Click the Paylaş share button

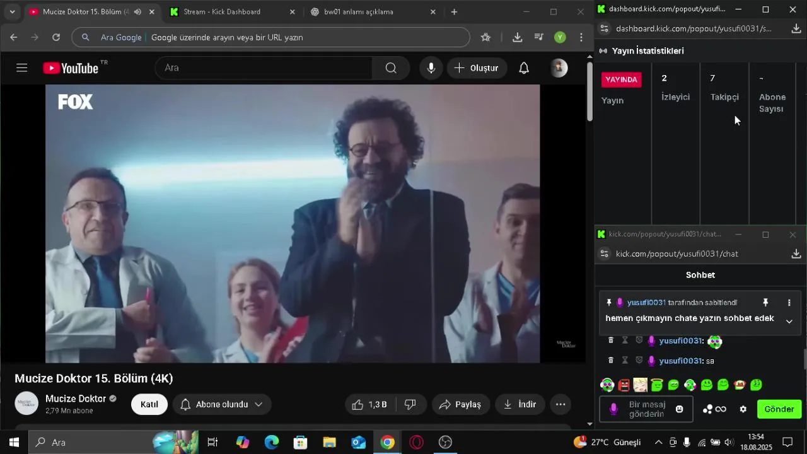coord(461,405)
